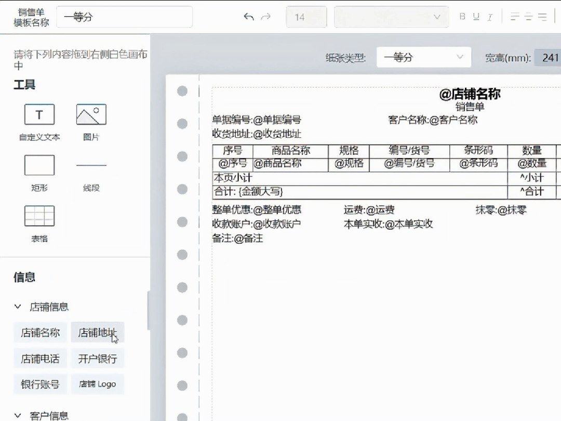
Task: Toggle underline formatting
Action: tap(476, 17)
